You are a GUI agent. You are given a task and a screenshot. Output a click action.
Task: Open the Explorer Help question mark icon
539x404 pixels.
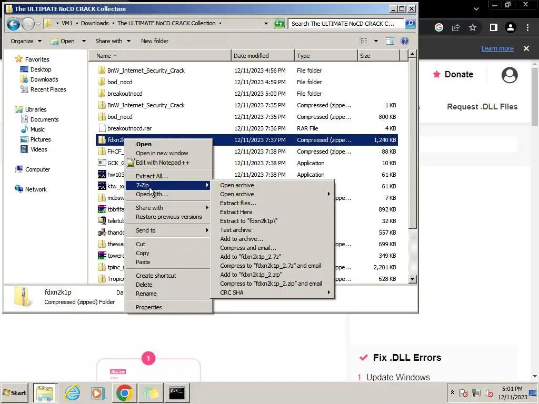[x=405, y=41]
